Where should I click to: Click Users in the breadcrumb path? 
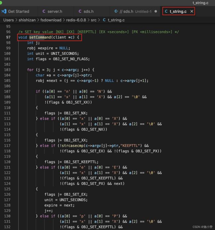9,20
